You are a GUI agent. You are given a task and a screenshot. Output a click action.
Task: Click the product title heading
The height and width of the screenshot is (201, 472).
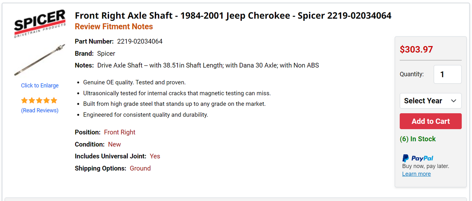click(x=233, y=15)
